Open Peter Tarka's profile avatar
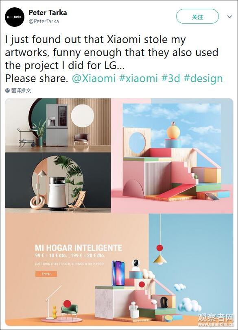This screenshot has height=330, width=238. (x=15, y=17)
